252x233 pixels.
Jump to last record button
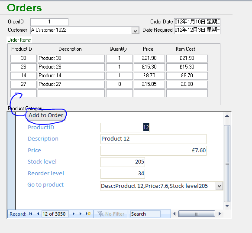(81, 214)
